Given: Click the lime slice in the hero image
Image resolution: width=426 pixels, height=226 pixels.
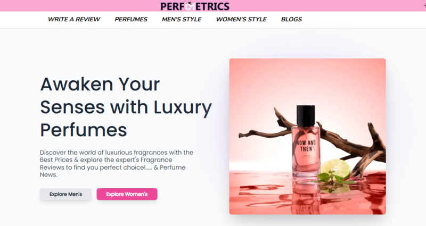Looking at the screenshot, I should pyautogui.click(x=336, y=168).
